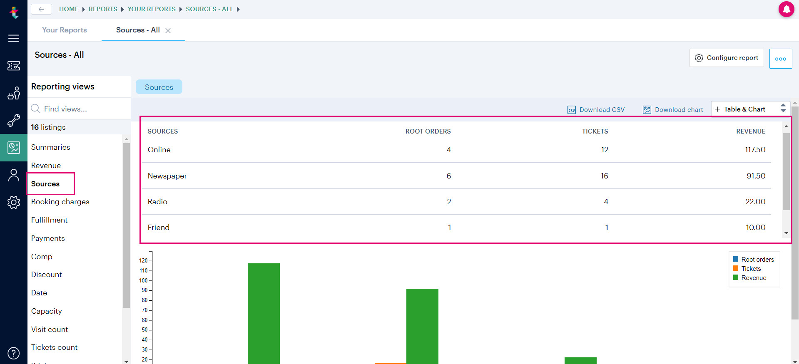Open the customer profile icon in sidebar
799x364 pixels.
coord(14,175)
